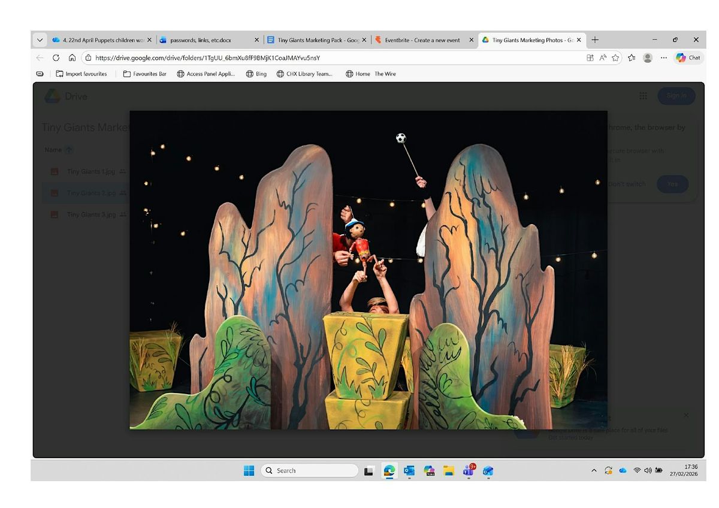
Task: Switch to the Tiny Giants Marketing Pack tab
Action: coord(318,40)
